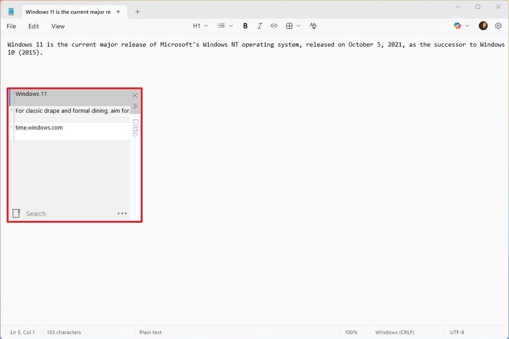The width and height of the screenshot is (509, 339).
Task: Toggle bold formatting in toolbar
Action: point(245,26)
